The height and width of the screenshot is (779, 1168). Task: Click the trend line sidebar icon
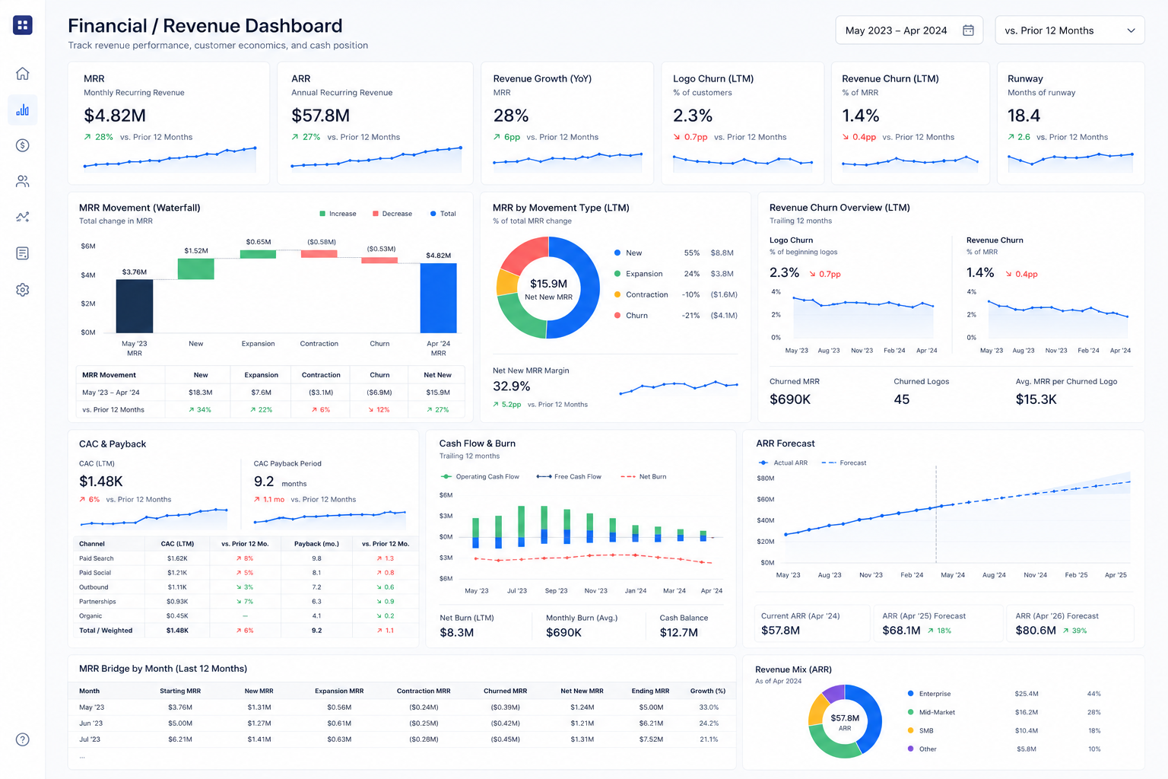coord(23,217)
